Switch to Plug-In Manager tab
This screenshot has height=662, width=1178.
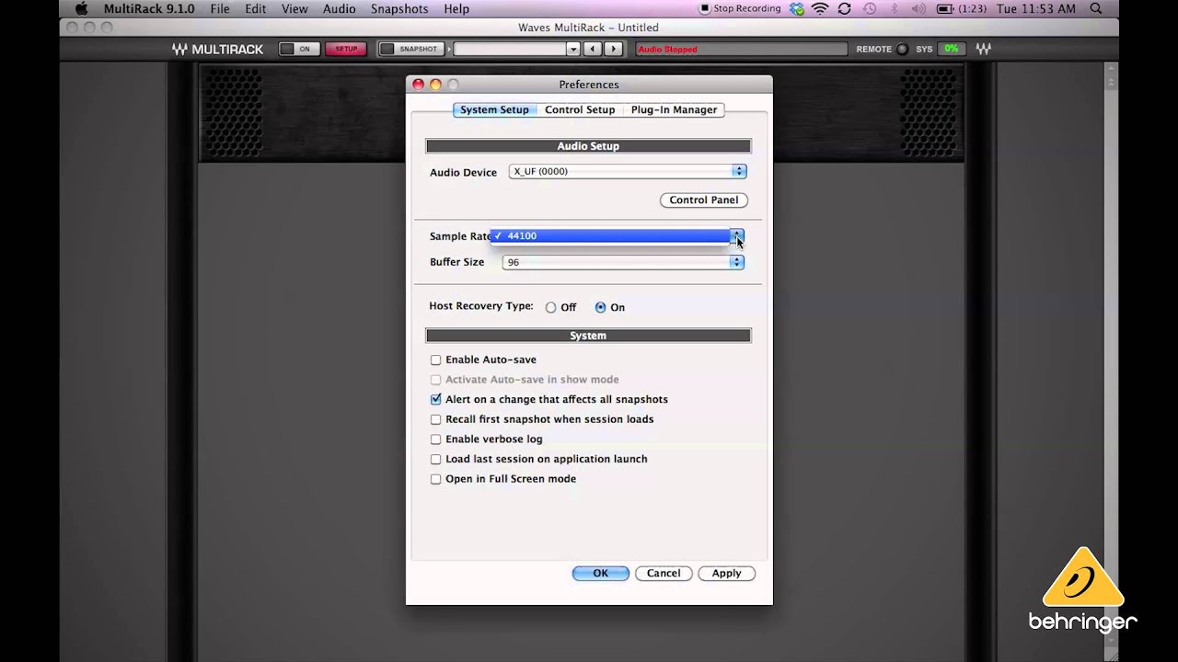point(674,109)
